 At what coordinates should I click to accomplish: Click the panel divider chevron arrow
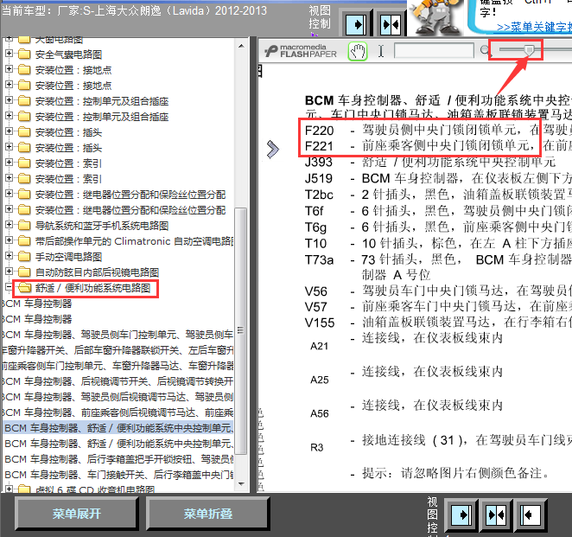(272, 150)
